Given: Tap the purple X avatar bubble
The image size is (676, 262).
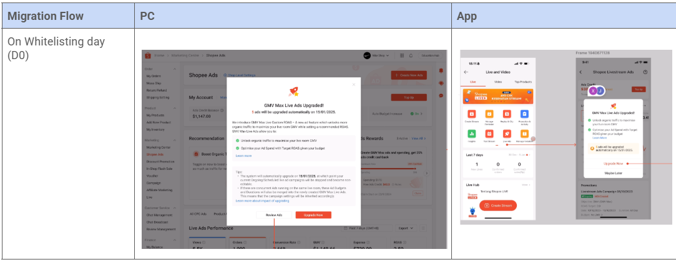Looking at the screenshot, I should pyautogui.click(x=594, y=91).
